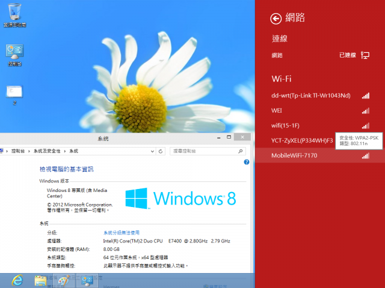Click signal bars icon for dd-wrt network
The width and height of the screenshot is (385, 288).
[x=366, y=96]
